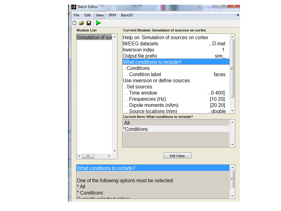Save the batch using floppy disk icon
The height and width of the screenshot is (211, 281).
(89, 23)
